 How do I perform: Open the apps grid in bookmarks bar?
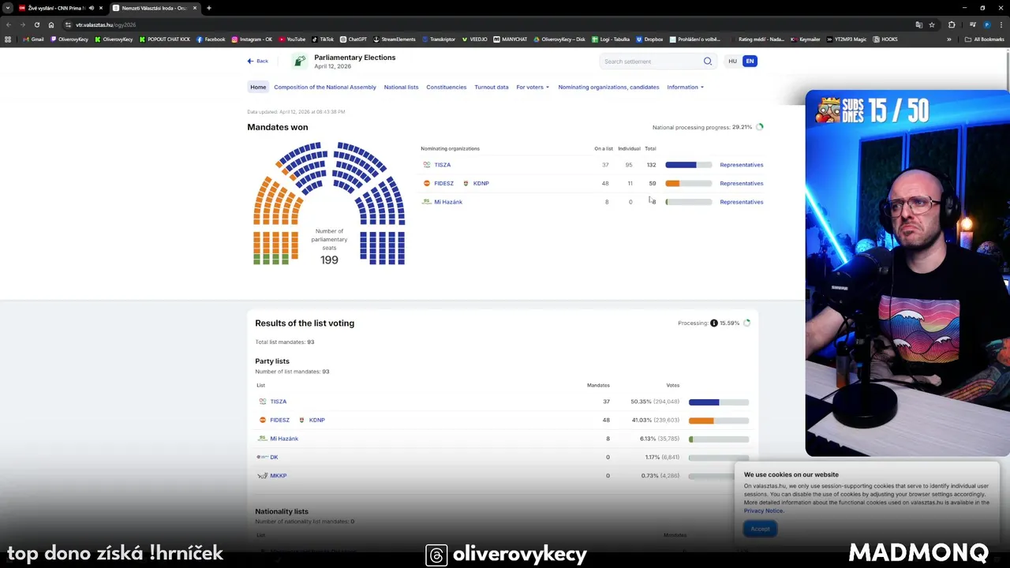click(x=9, y=39)
